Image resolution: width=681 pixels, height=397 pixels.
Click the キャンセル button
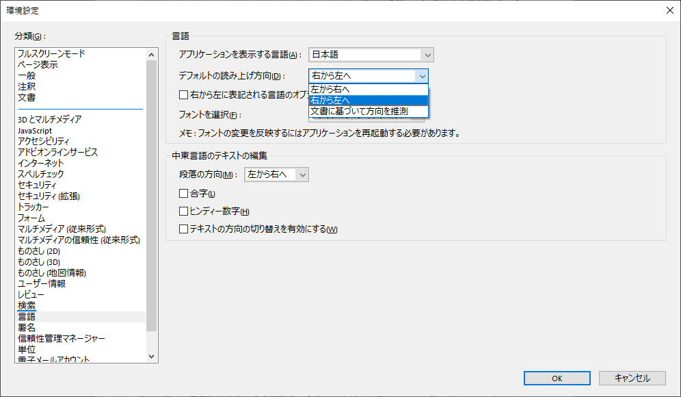(x=632, y=379)
